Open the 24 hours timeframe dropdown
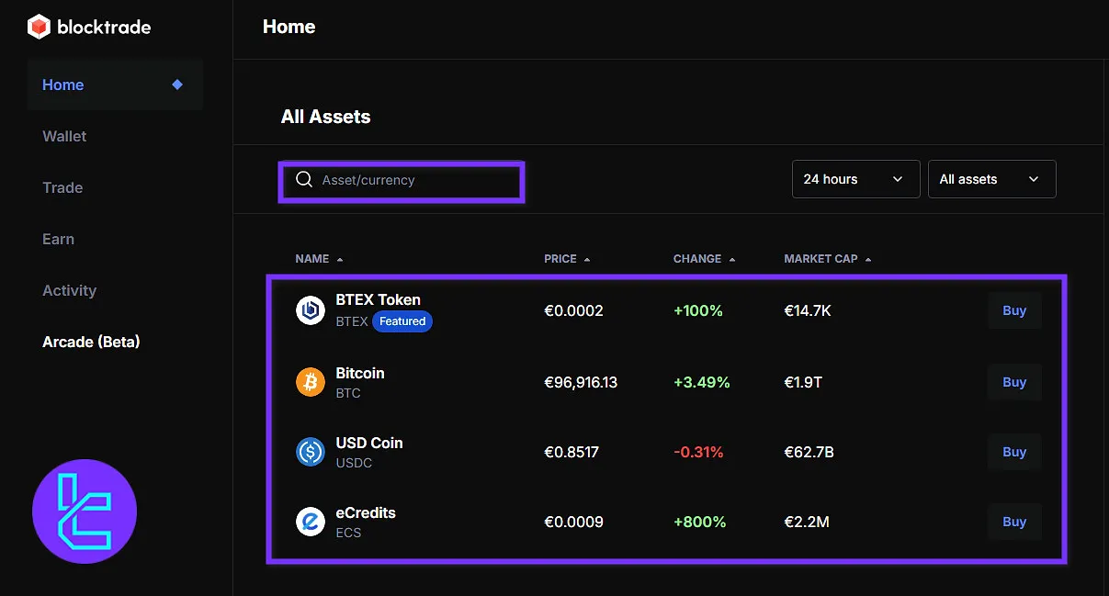 (855, 179)
